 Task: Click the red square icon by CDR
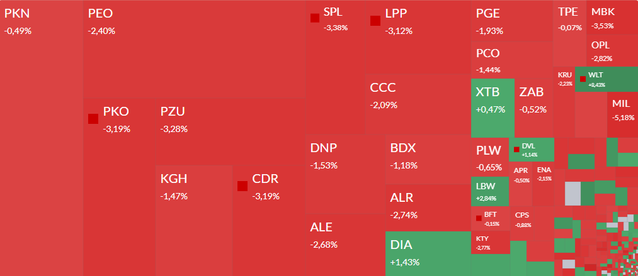pos(242,185)
